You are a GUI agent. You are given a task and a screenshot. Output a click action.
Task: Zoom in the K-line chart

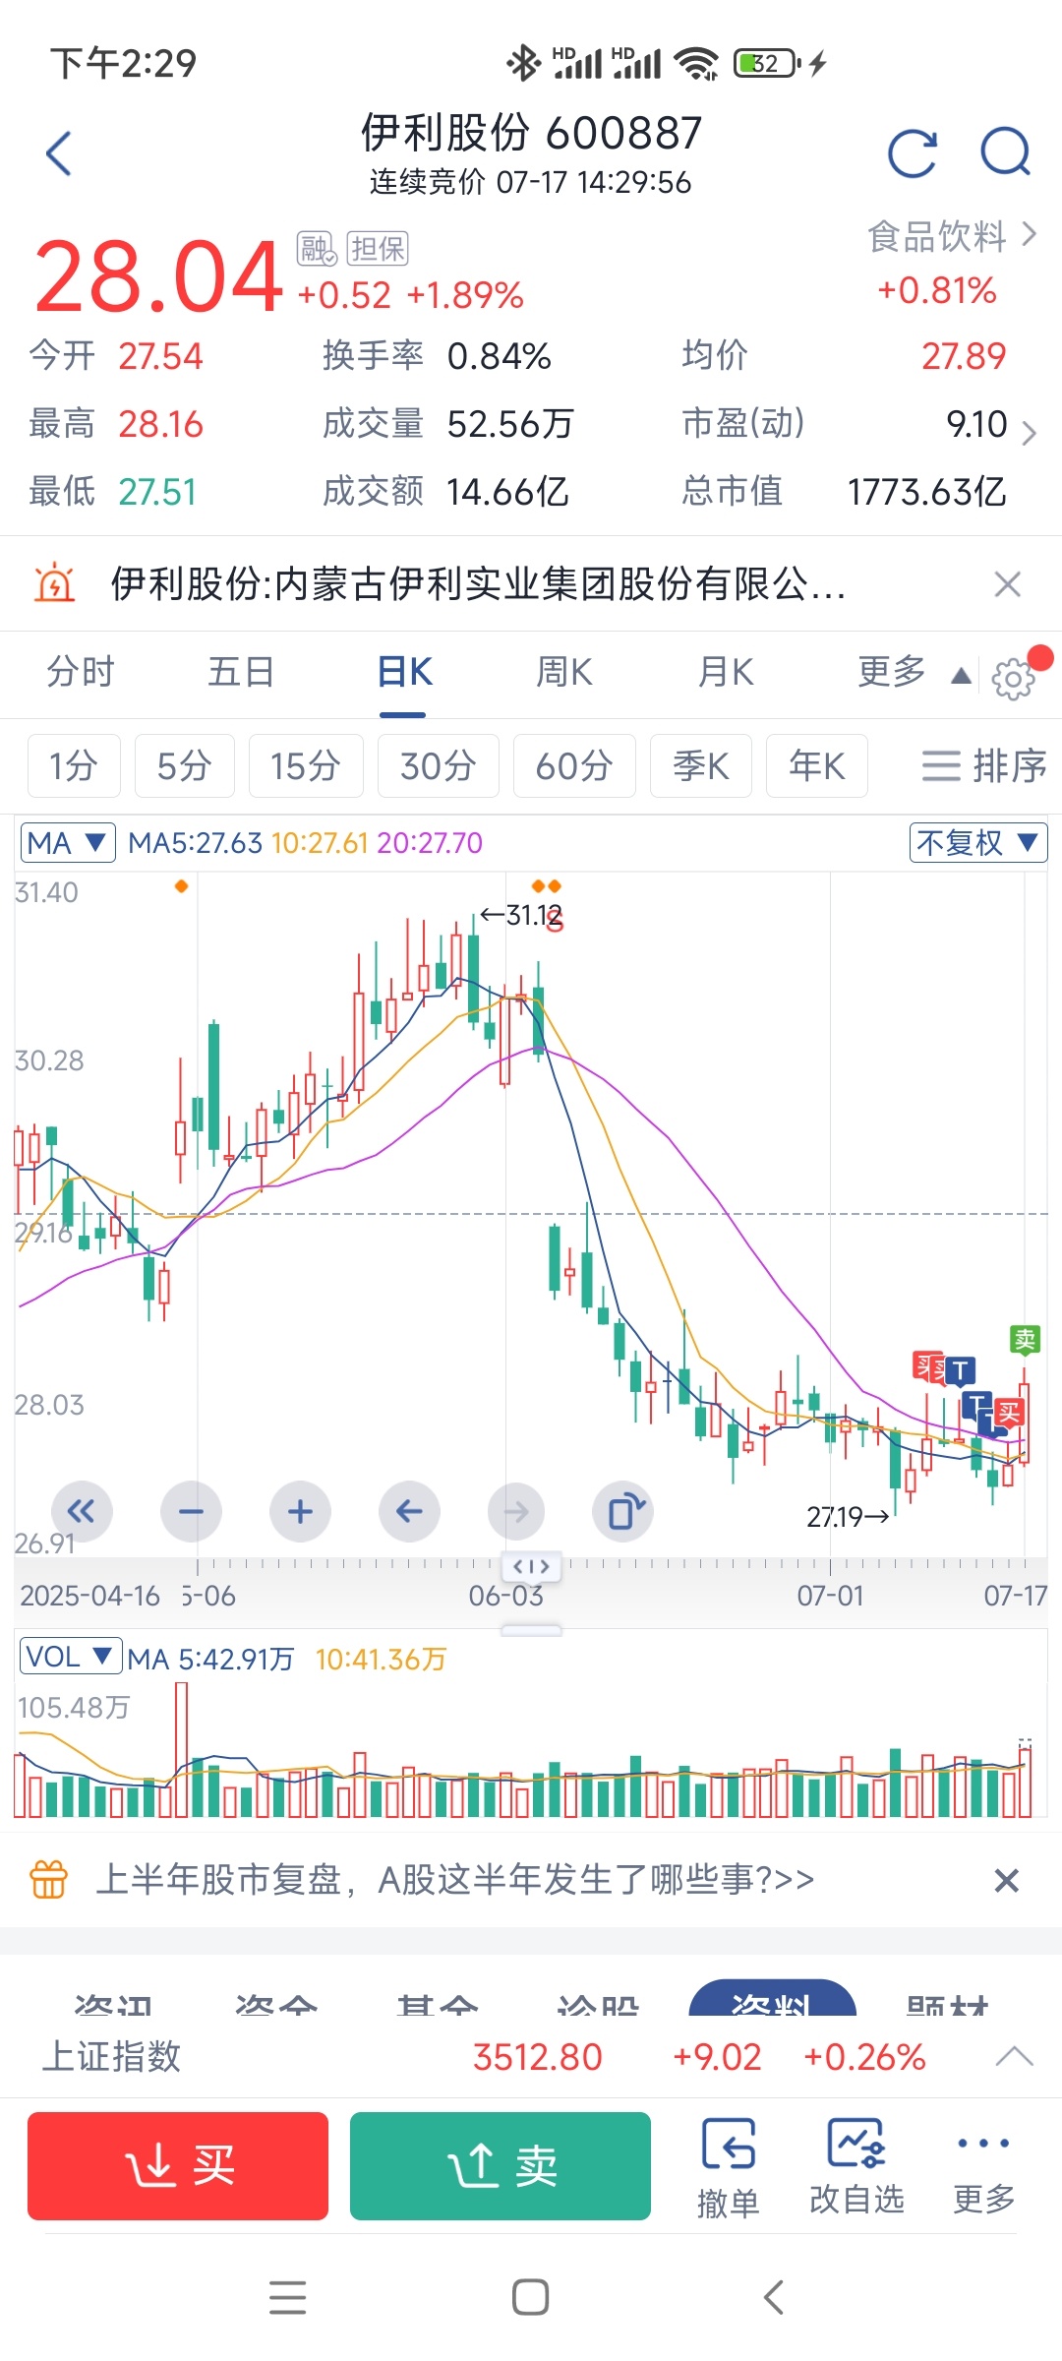(300, 1511)
